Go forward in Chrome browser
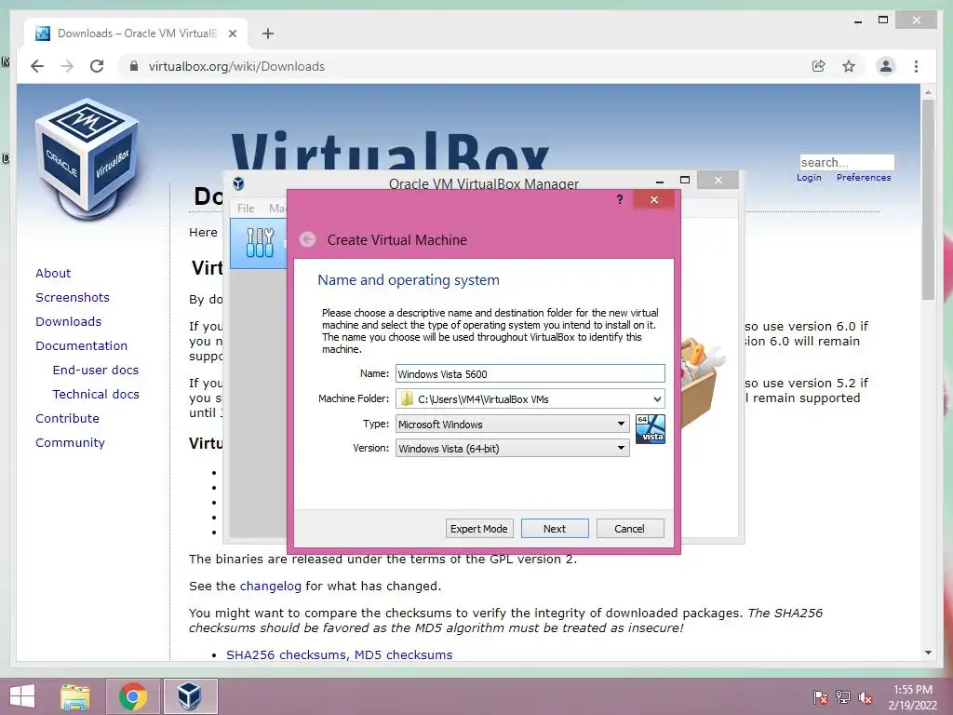The image size is (953, 715). 67,66
